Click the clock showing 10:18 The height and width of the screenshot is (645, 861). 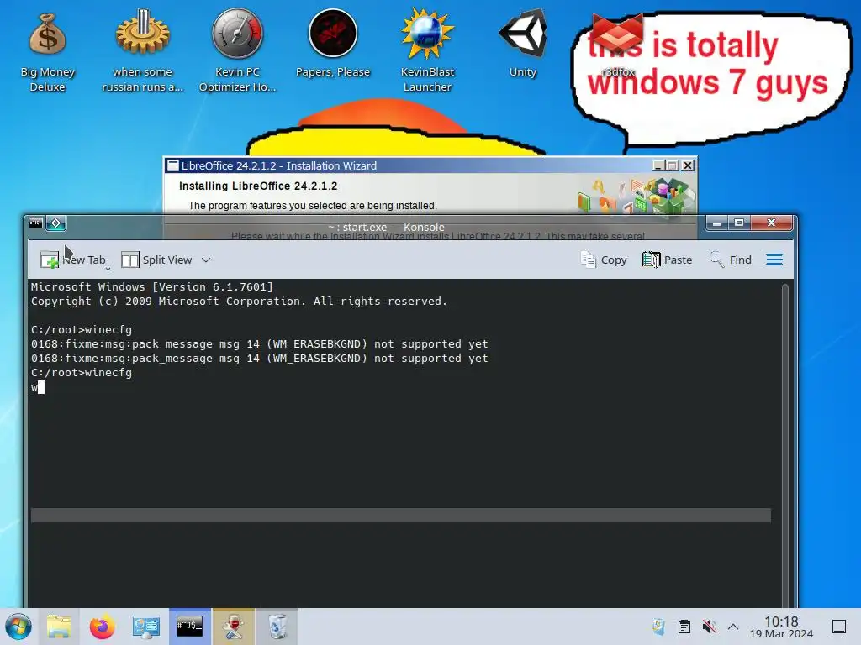(x=781, y=627)
